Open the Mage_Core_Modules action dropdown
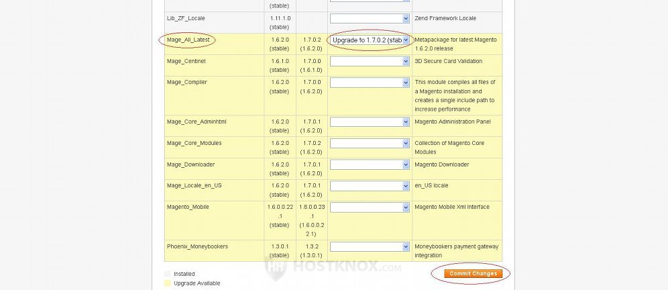Screen dimensions: 668x290 (370, 143)
